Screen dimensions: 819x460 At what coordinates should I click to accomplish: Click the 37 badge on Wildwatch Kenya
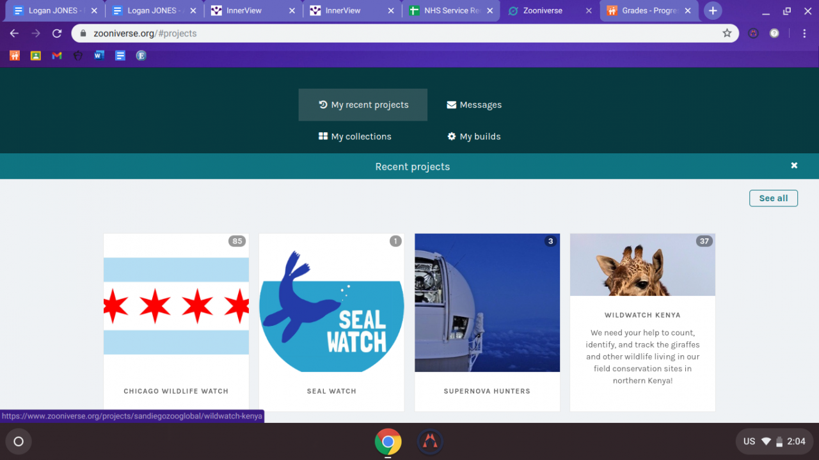704,241
